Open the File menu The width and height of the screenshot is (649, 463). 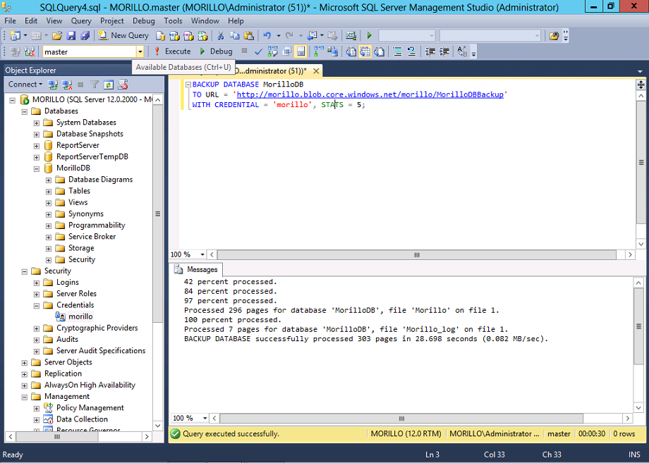[x=11, y=20]
